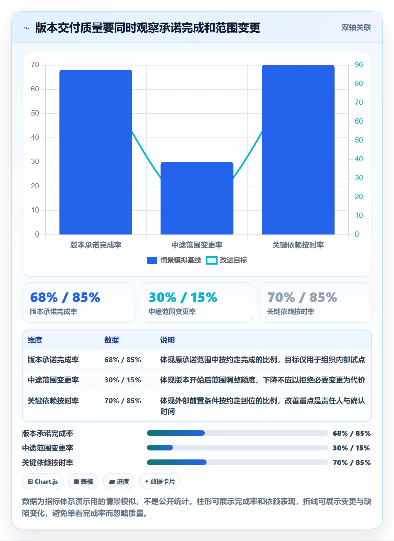Click the 维度 column header
This screenshot has height=541, width=394.
click(x=35, y=340)
